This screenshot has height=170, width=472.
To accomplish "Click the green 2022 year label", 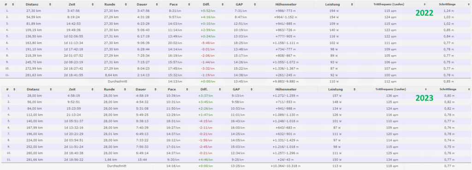I will [424, 13].
